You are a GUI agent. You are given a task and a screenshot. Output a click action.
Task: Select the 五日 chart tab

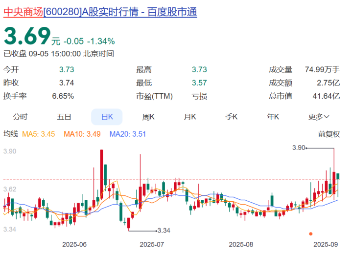(64, 117)
